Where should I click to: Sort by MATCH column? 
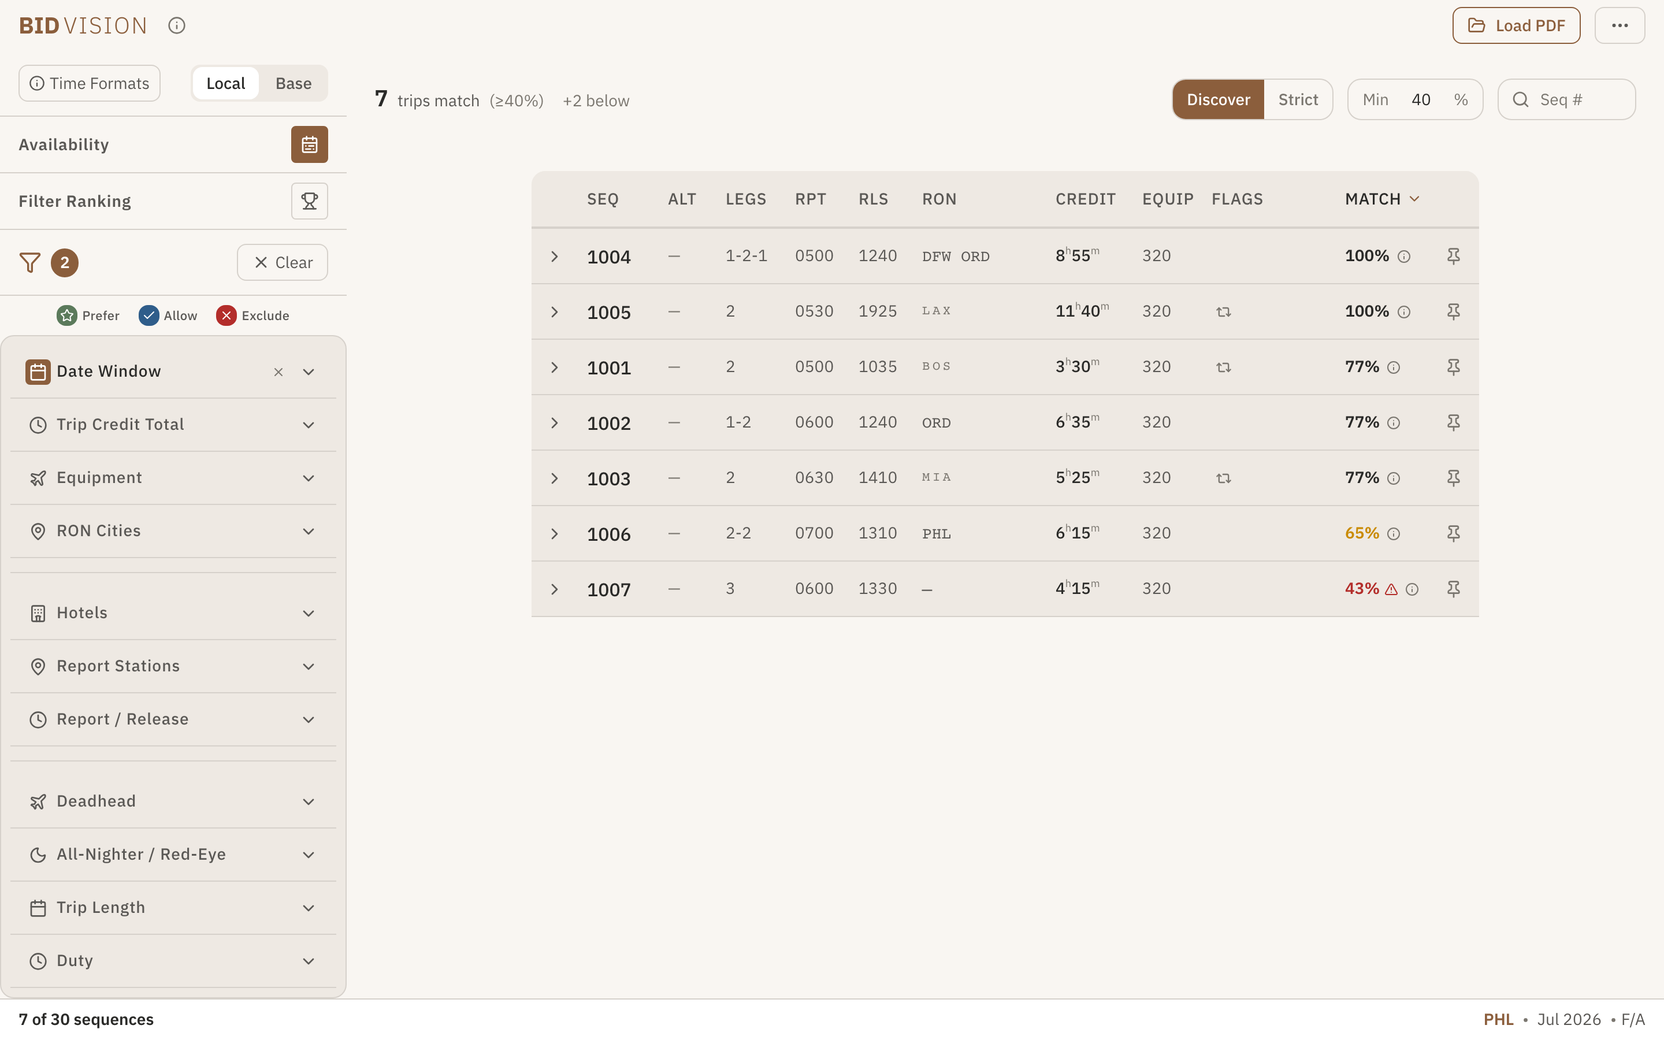pyautogui.click(x=1382, y=199)
